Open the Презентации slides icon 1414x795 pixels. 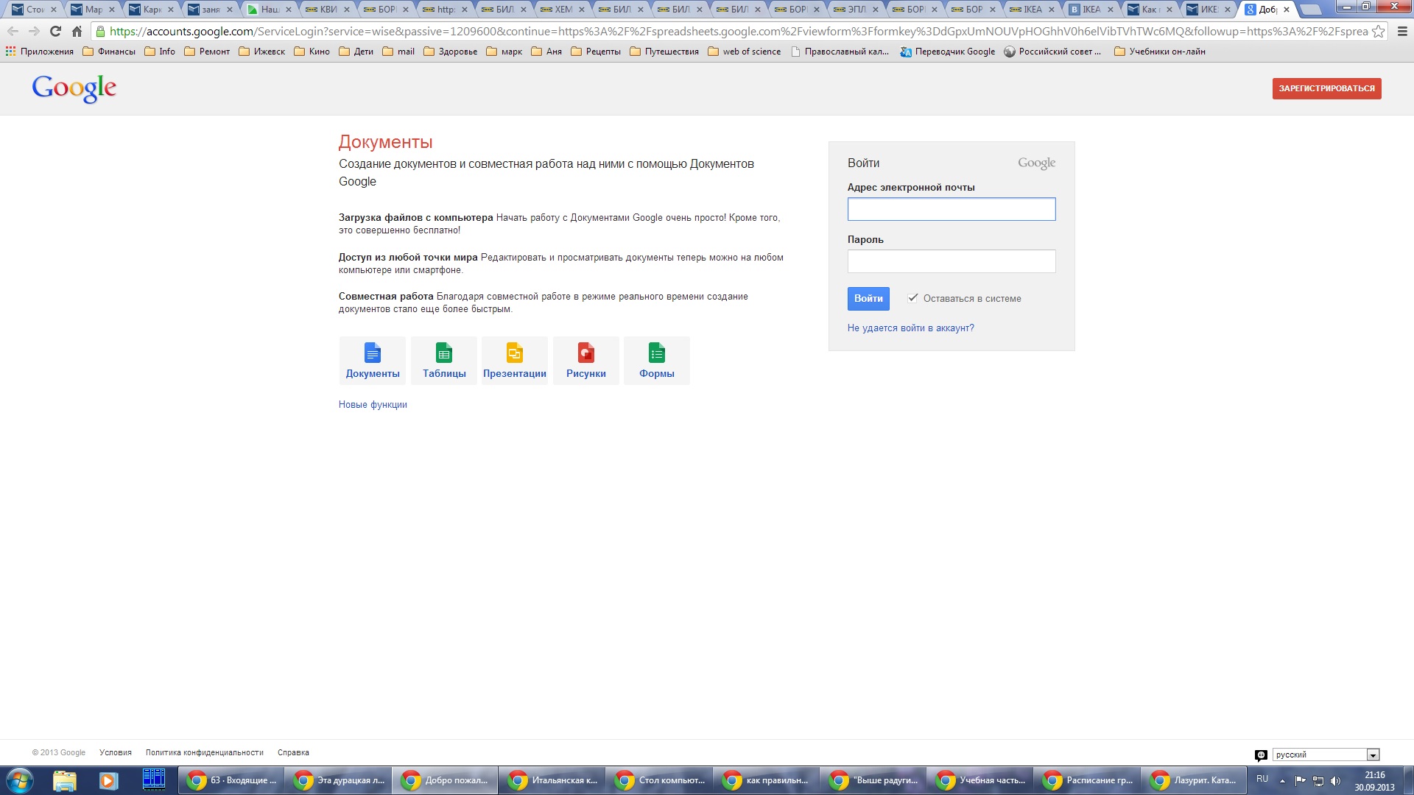click(x=515, y=361)
